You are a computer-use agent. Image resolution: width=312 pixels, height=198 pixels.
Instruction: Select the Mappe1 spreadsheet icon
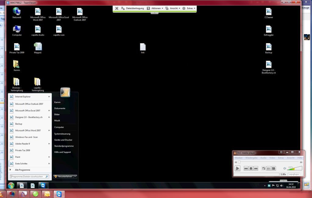38,48
